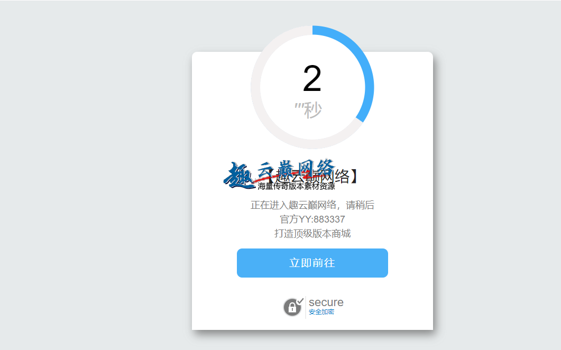561x350 pixels.
Task: Click the 海量传奇版本素材资源 logo subtitle
Action: click(296, 186)
